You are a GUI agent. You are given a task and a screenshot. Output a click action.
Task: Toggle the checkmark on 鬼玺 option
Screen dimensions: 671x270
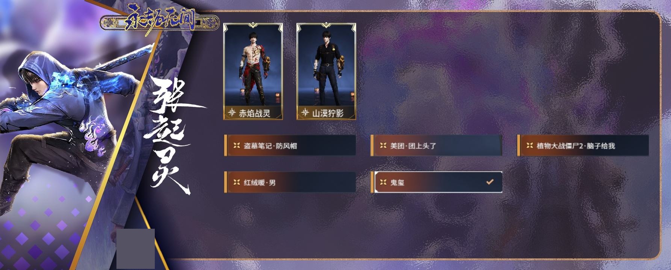(490, 182)
